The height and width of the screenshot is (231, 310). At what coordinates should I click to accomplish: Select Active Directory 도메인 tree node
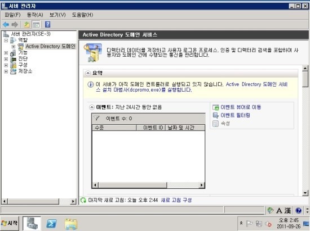pos(50,46)
